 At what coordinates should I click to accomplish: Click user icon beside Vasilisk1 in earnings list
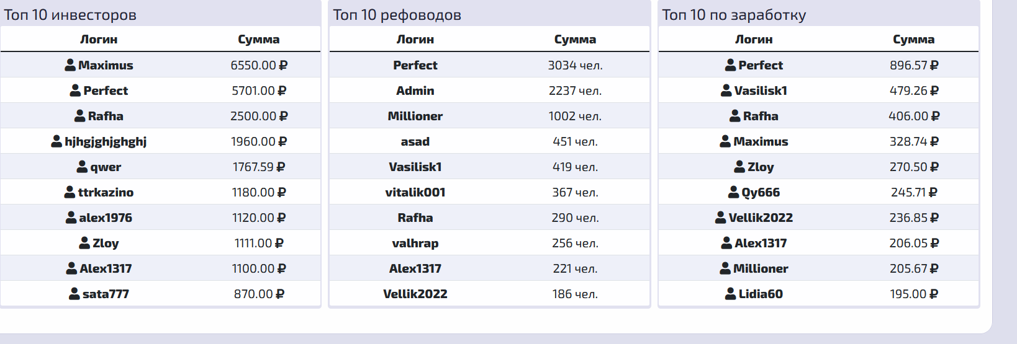(x=726, y=90)
